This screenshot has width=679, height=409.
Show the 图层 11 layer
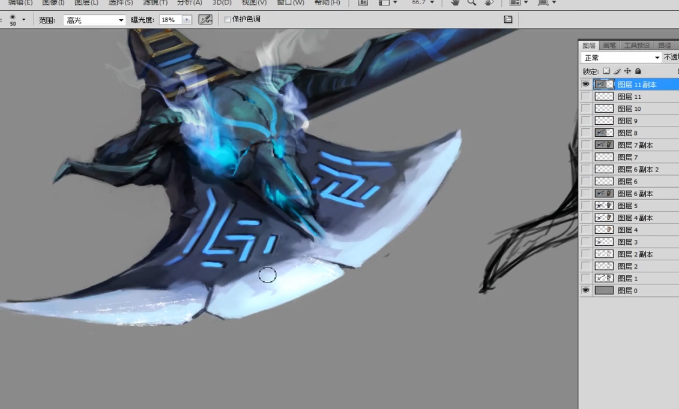(585, 97)
